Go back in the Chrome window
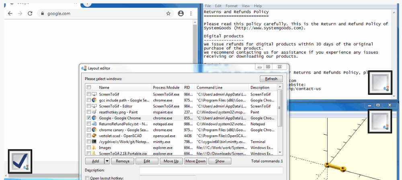Screen dimensions: 402x180 (10, 13)
